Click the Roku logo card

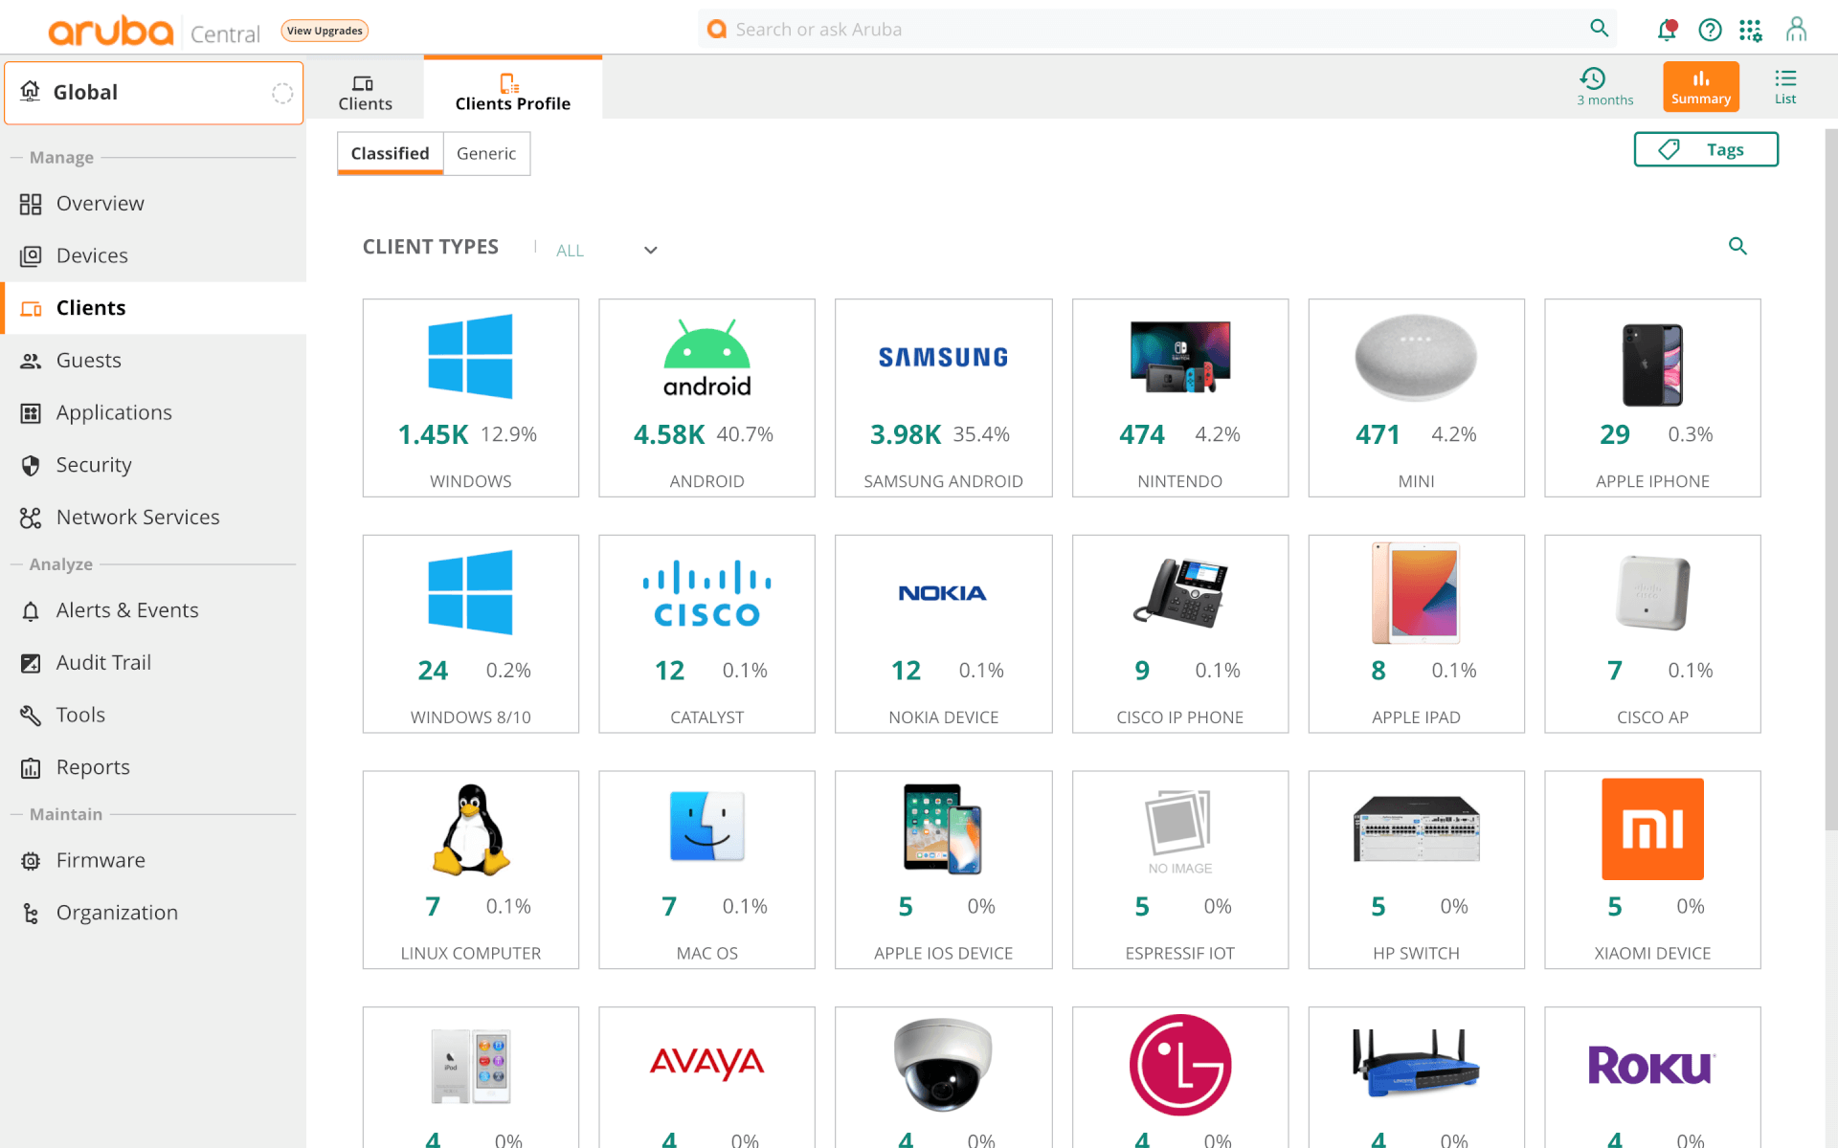click(1652, 1065)
